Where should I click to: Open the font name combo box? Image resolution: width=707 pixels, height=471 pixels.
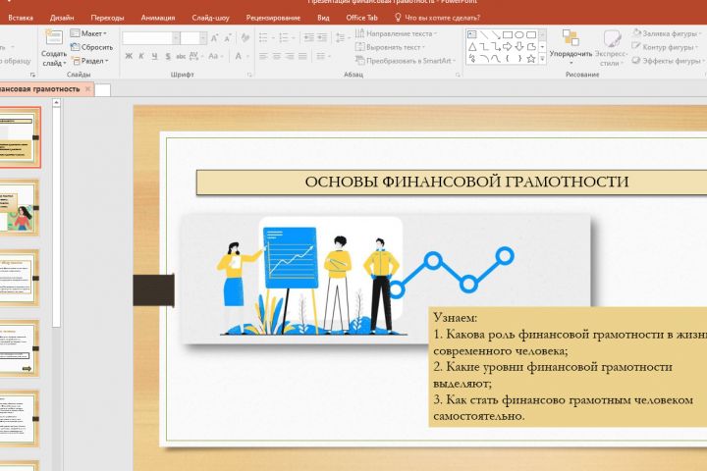151,38
